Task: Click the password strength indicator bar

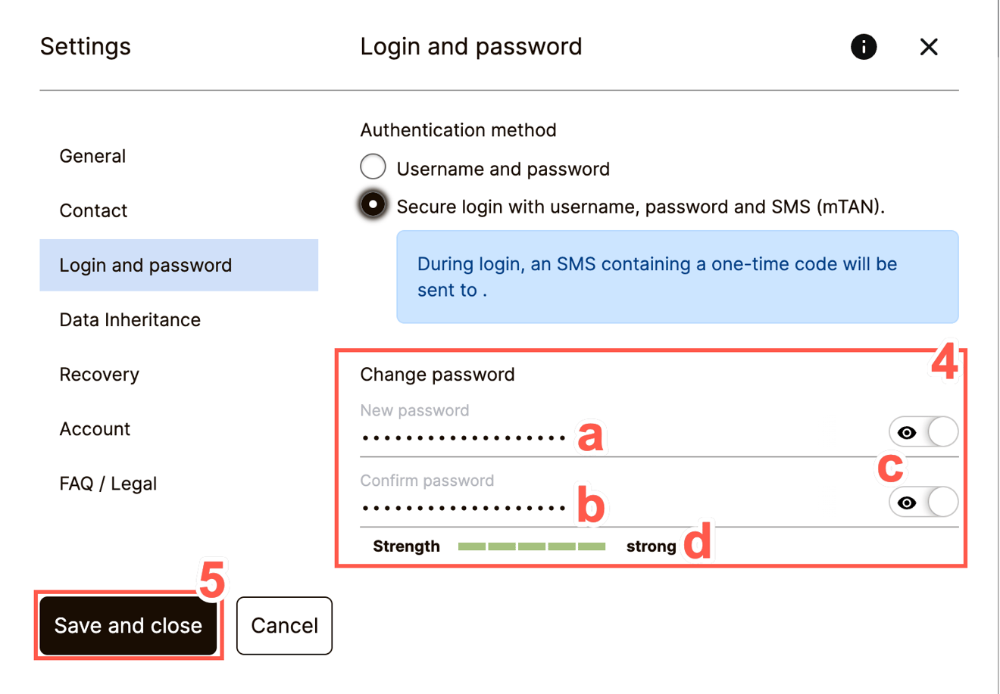Action: (x=531, y=546)
